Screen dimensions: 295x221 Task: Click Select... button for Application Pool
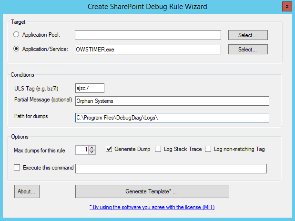247,35
